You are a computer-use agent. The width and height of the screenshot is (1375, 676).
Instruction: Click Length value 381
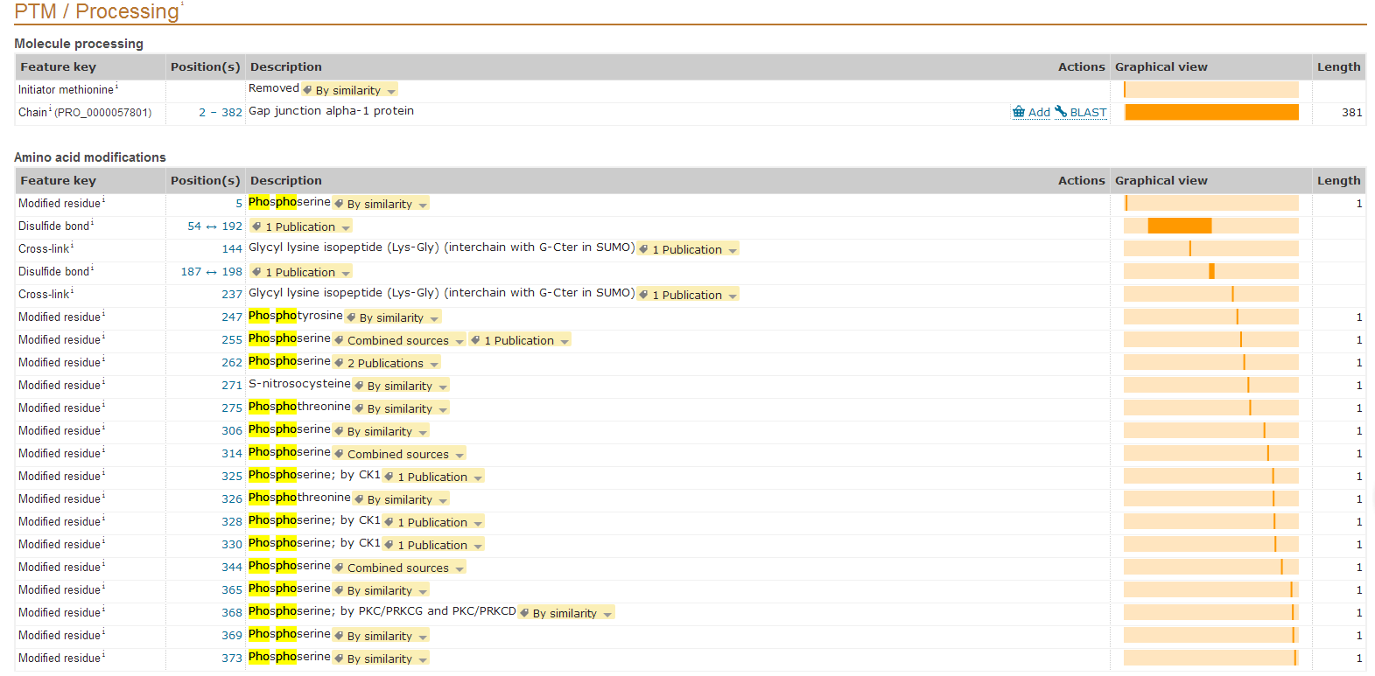click(1352, 113)
